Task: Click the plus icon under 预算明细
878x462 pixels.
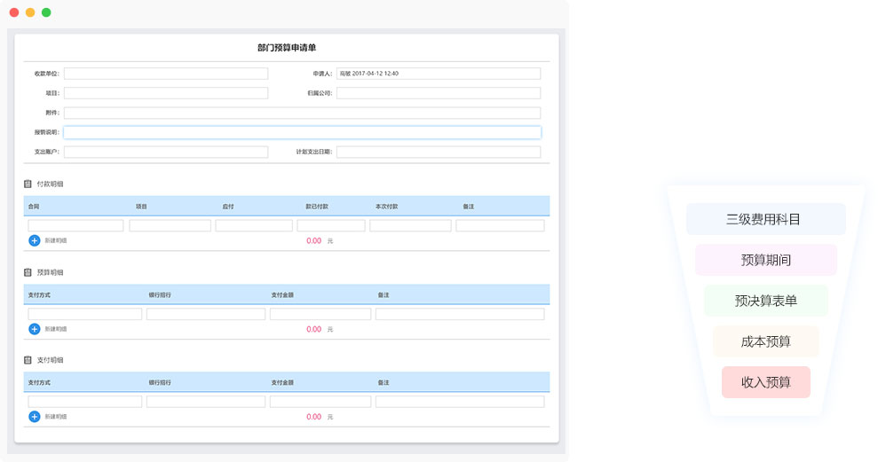Action: point(35,329)
